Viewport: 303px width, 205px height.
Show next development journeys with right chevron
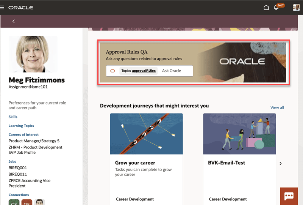click(x=281, y=164)
